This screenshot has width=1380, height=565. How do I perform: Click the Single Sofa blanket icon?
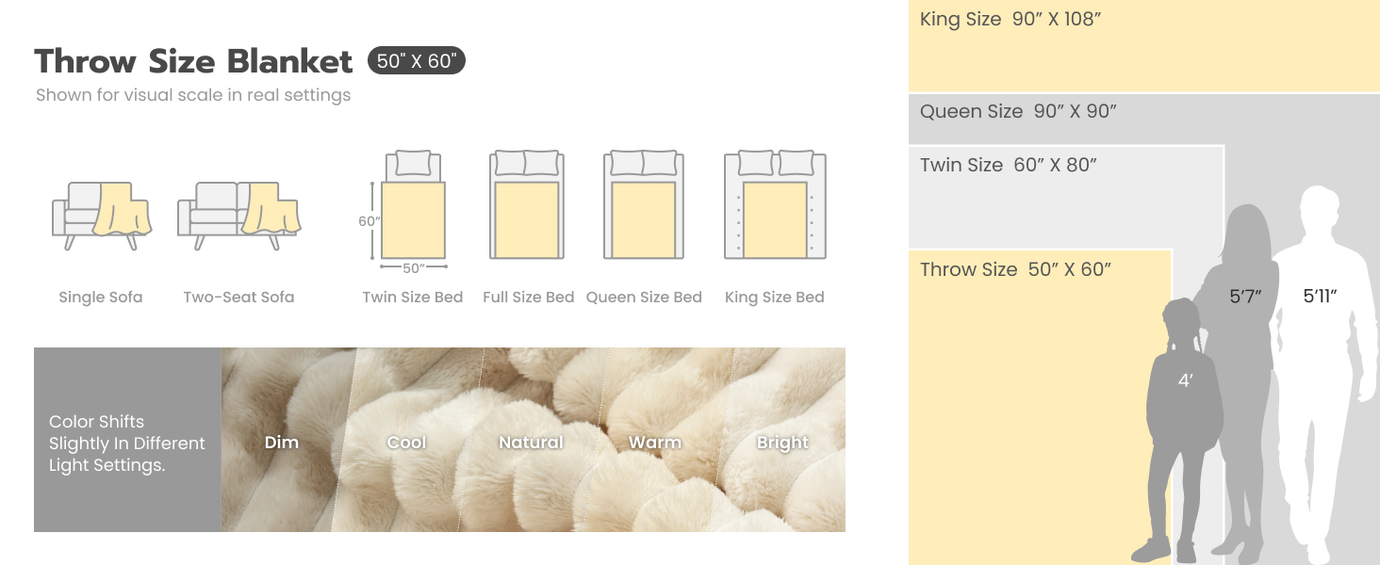tap(101, 215)
